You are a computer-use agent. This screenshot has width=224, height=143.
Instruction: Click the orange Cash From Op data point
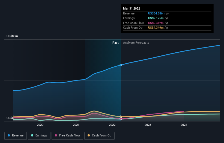[121, 117]
